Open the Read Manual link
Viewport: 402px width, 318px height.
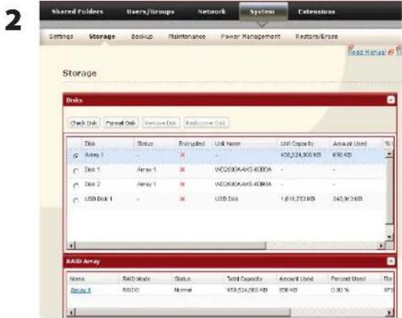367,52
